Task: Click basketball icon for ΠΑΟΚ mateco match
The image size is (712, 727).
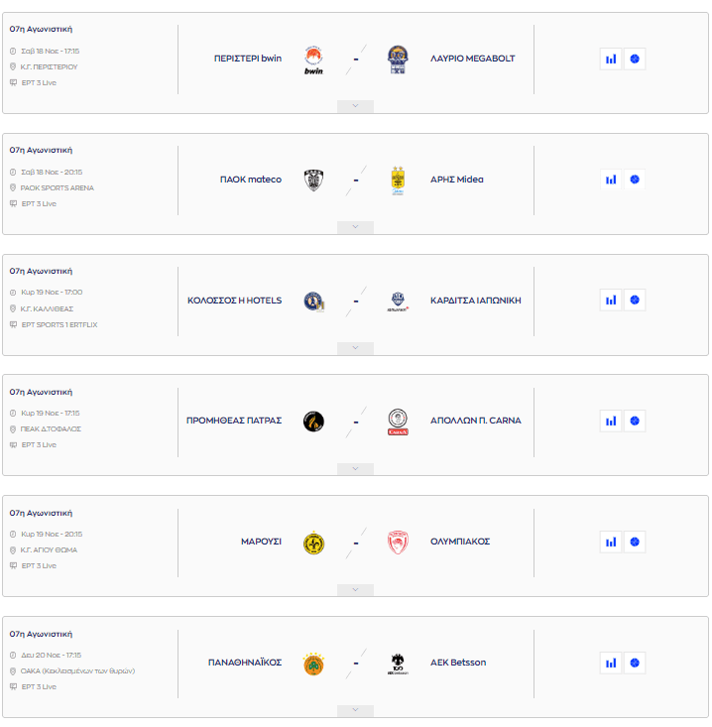Action: 635,180
